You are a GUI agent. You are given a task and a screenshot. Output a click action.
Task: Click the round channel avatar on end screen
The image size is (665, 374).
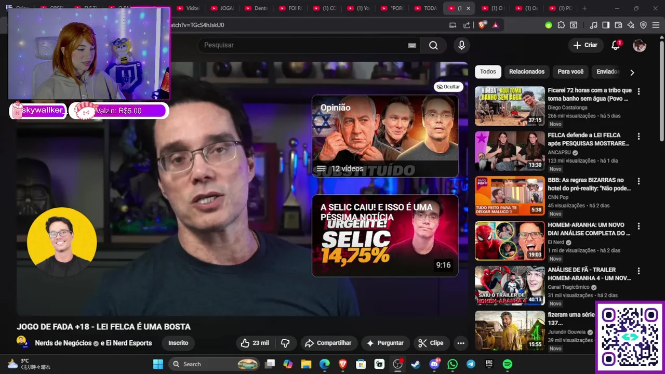point(61,242)
